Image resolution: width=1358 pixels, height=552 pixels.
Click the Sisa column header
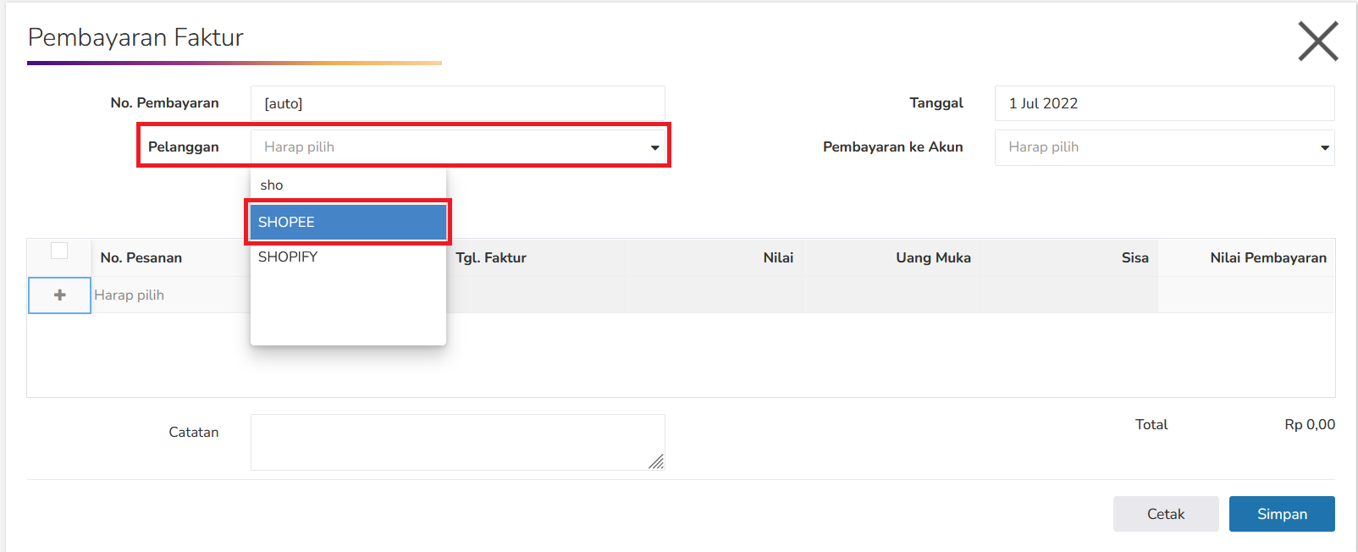pyautogui.click(x=1134, y=257)
